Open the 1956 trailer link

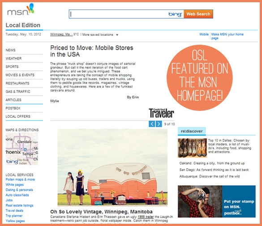(x=146, y=217)
